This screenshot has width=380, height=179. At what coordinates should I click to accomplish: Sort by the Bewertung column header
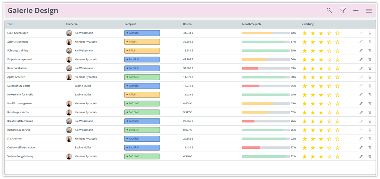coord(307,24)
